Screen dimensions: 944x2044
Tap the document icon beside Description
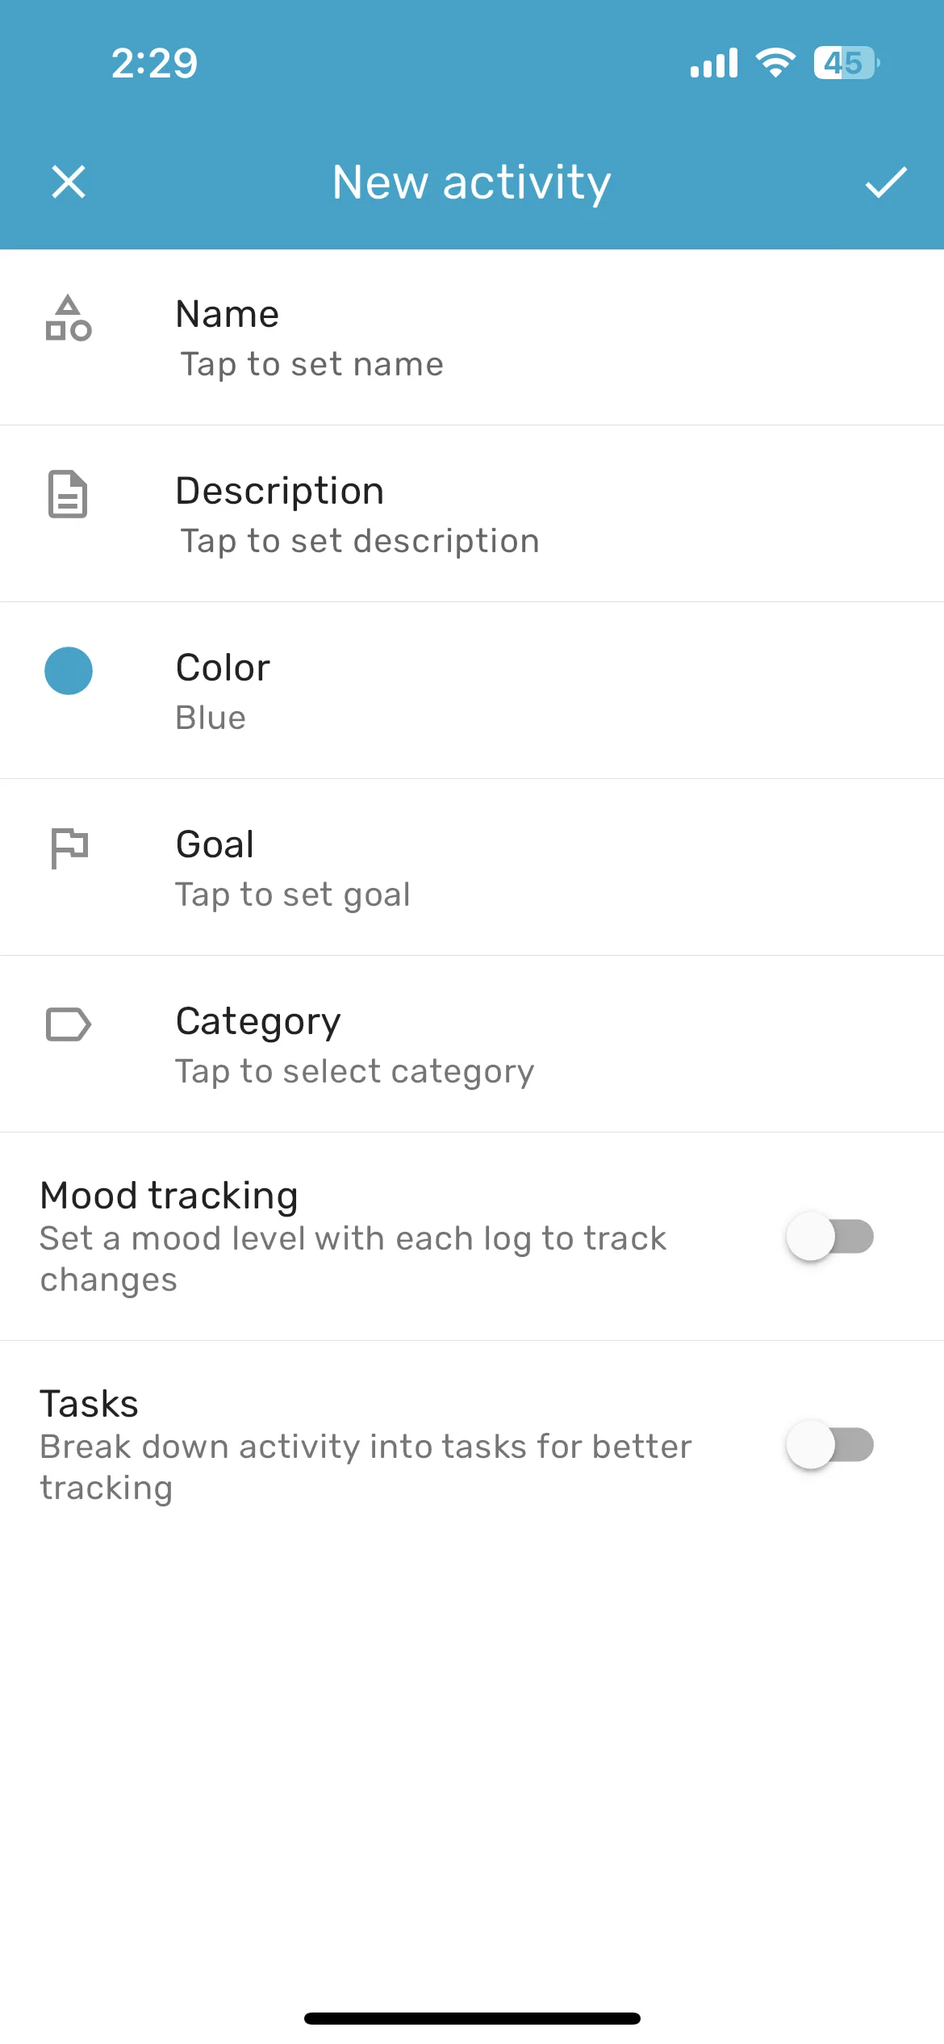pyautogui.click(x=69, y=494)
